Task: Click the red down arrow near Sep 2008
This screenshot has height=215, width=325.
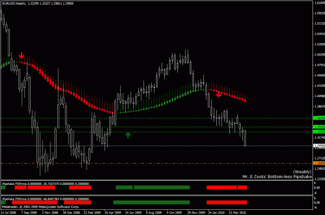Action: tap(21, 56)
